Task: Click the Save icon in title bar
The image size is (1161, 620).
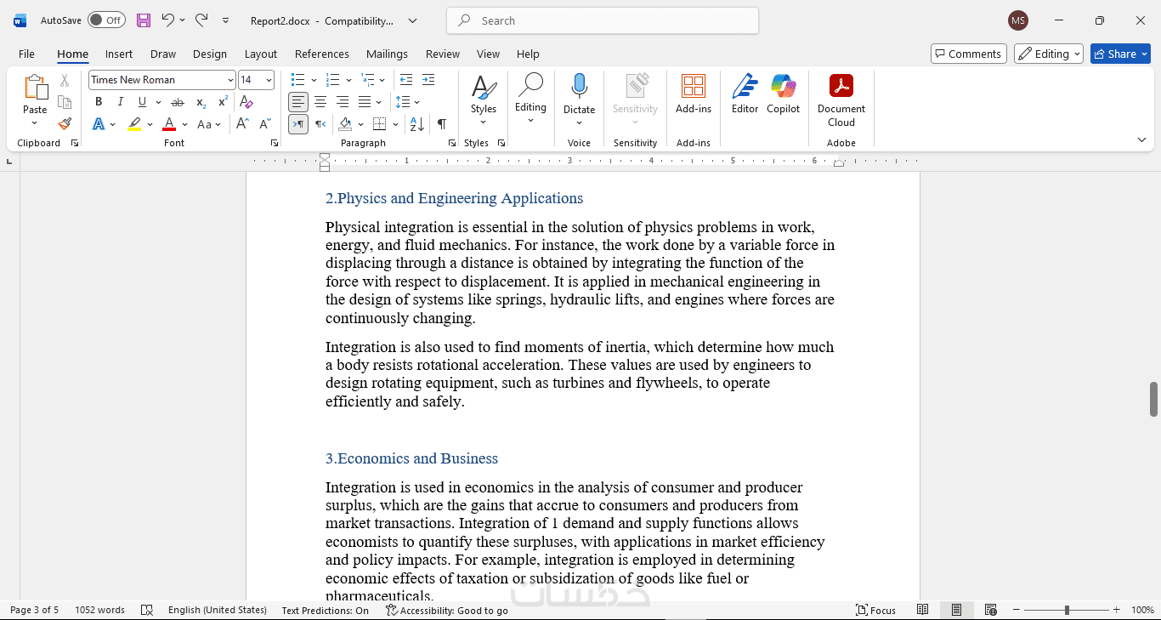Action: coord(144,20)
